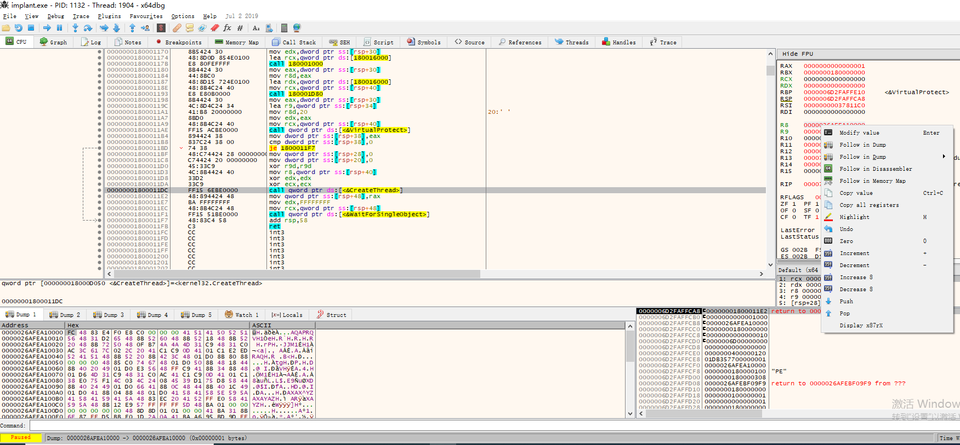Expand the second Follow in Dump submenu arrow
Viewport: 960px width, 445px height.
click(944, 157)
